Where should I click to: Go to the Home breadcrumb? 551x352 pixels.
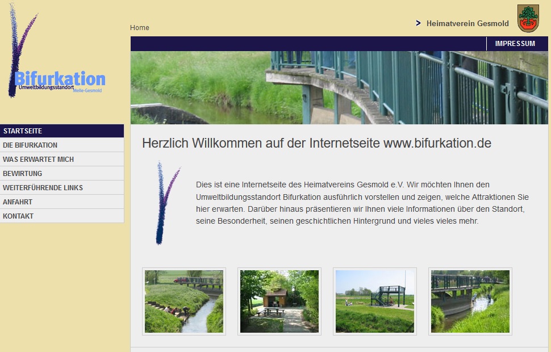pyautogui.click(x=140, y=28)
